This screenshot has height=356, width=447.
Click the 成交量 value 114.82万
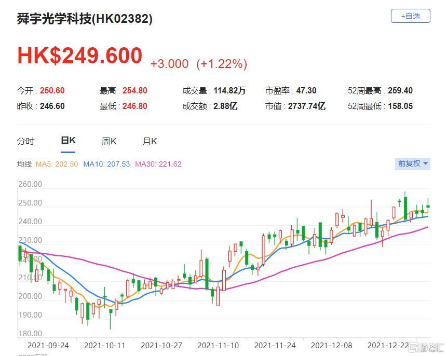tap(229, 90)
